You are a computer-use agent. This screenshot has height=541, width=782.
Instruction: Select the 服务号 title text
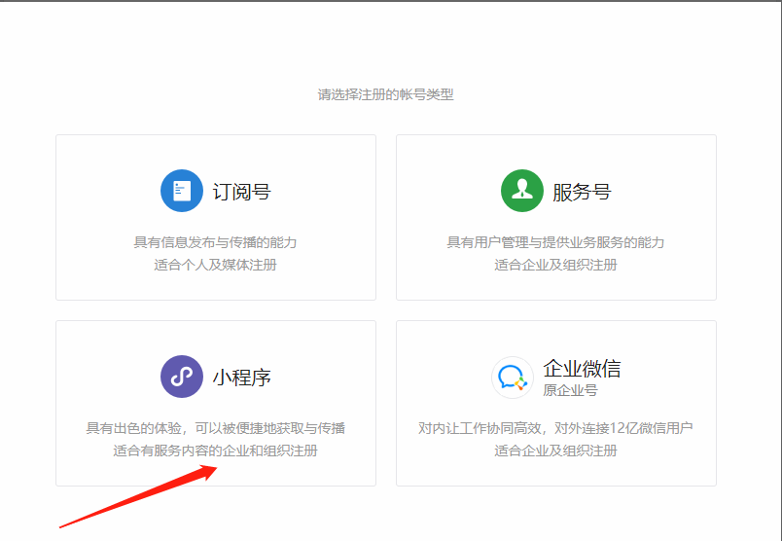click(582, 192)
